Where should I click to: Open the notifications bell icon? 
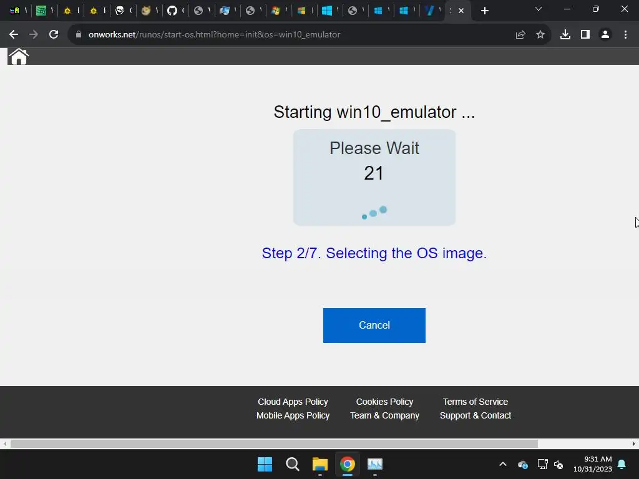pos(622,464)
